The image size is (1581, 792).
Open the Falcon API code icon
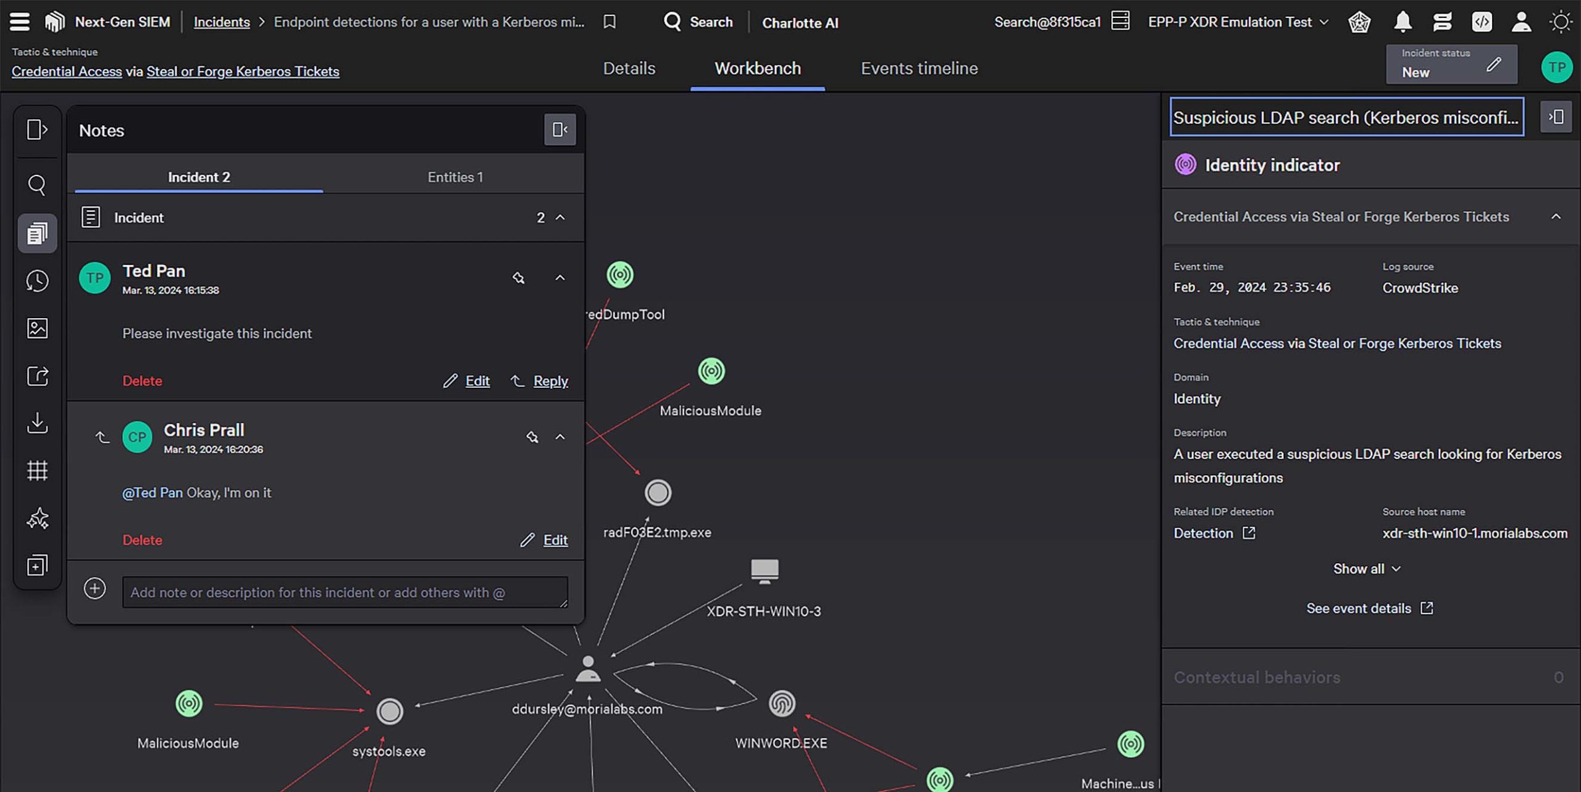pos(1482,22)
